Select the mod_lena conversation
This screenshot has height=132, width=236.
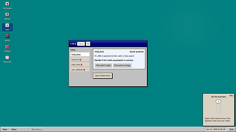pos(80,54)
